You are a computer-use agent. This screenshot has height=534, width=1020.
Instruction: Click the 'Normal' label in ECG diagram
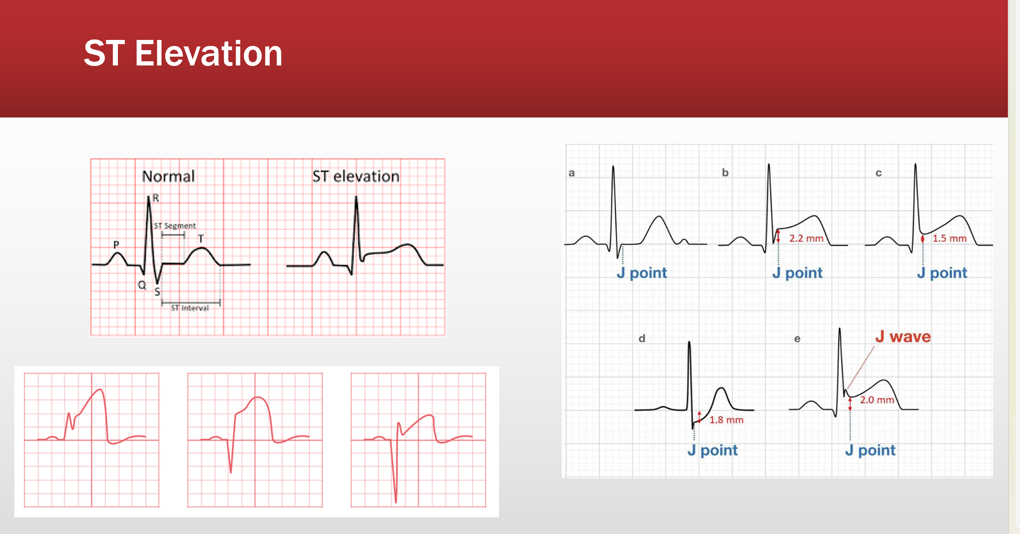click(168, 176)
